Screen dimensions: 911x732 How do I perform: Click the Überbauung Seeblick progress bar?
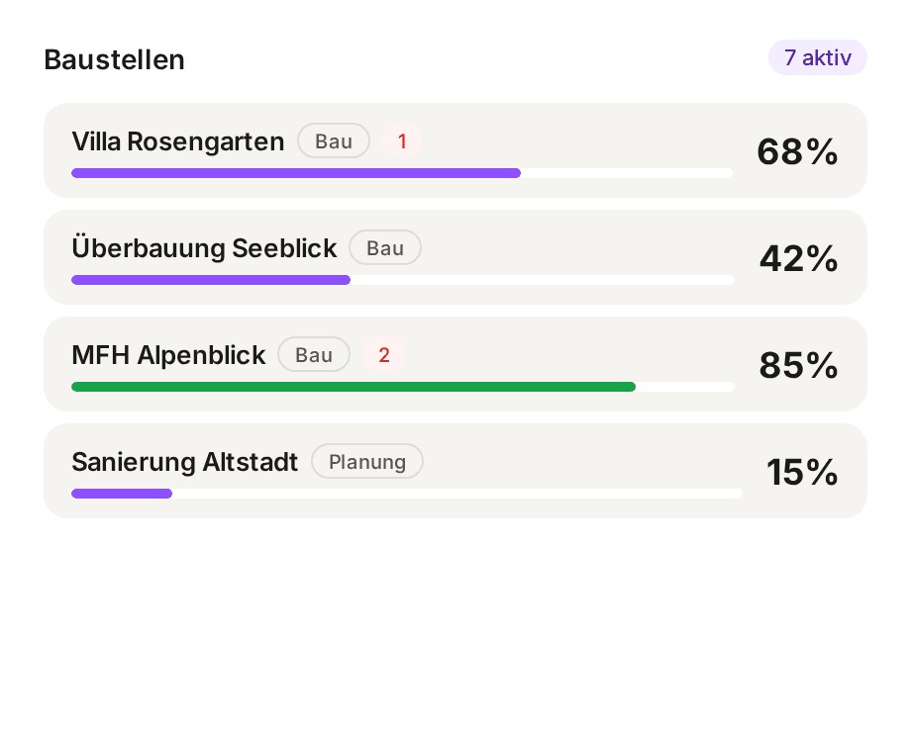click(403, 280)
